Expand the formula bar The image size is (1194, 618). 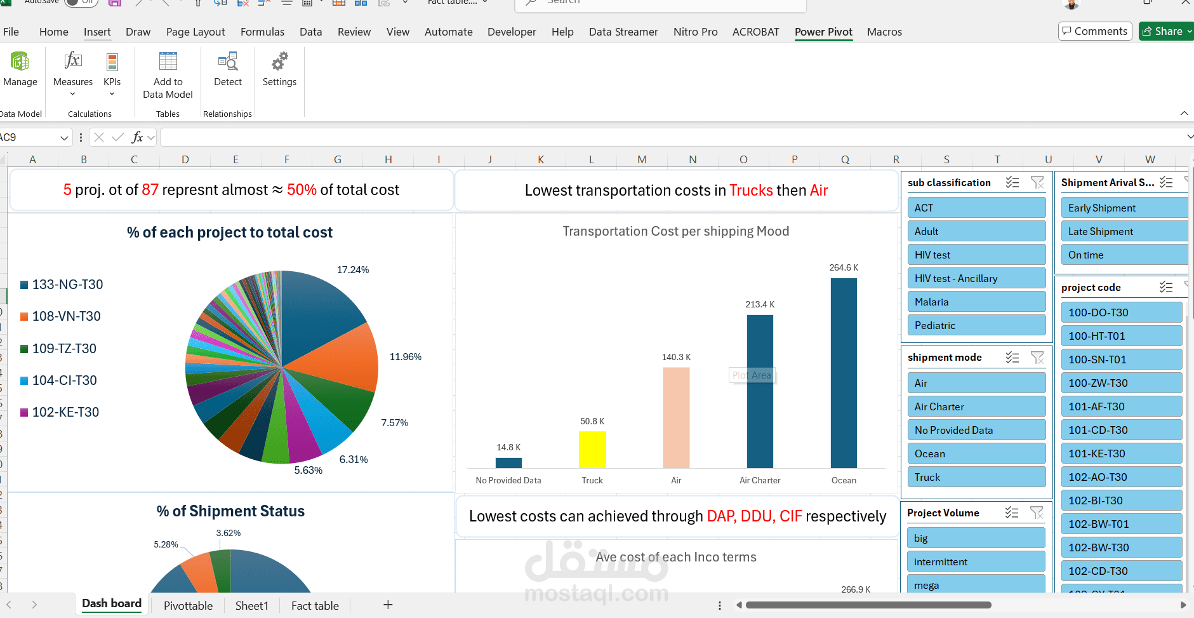click(x=1190, y=137)
